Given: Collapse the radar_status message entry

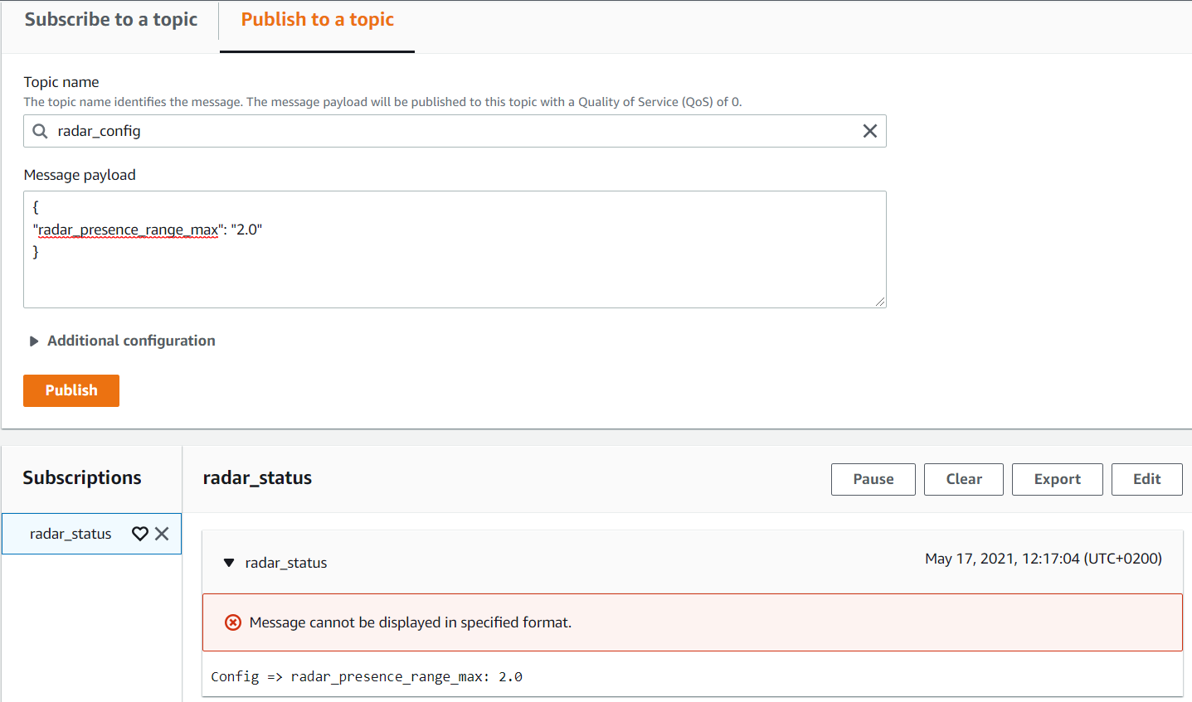Looking at the screenshot, I should pyautogui.click(x=229, y=563).
